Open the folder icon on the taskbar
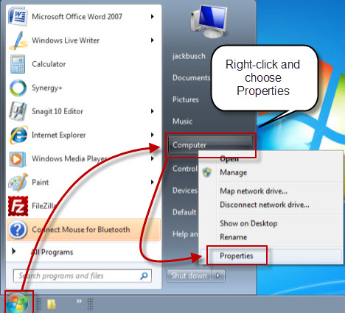 (x=52, y=304)
